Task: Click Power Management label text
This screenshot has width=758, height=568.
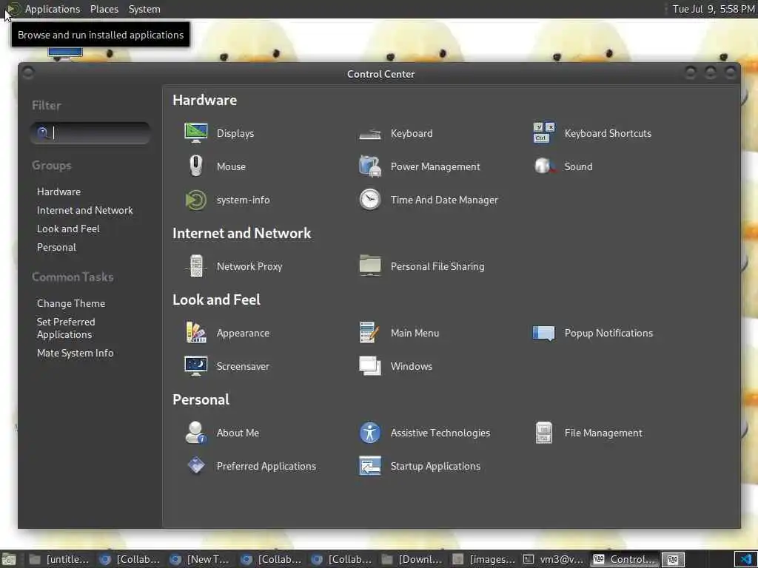Action: coord(435,166)
